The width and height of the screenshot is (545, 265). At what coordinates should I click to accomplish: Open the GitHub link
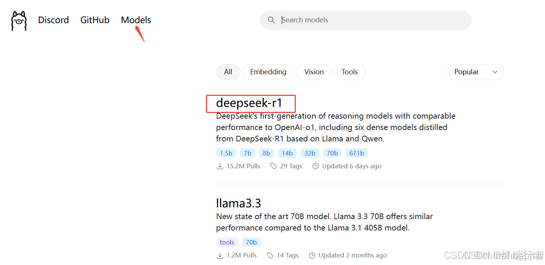(95, 20)
